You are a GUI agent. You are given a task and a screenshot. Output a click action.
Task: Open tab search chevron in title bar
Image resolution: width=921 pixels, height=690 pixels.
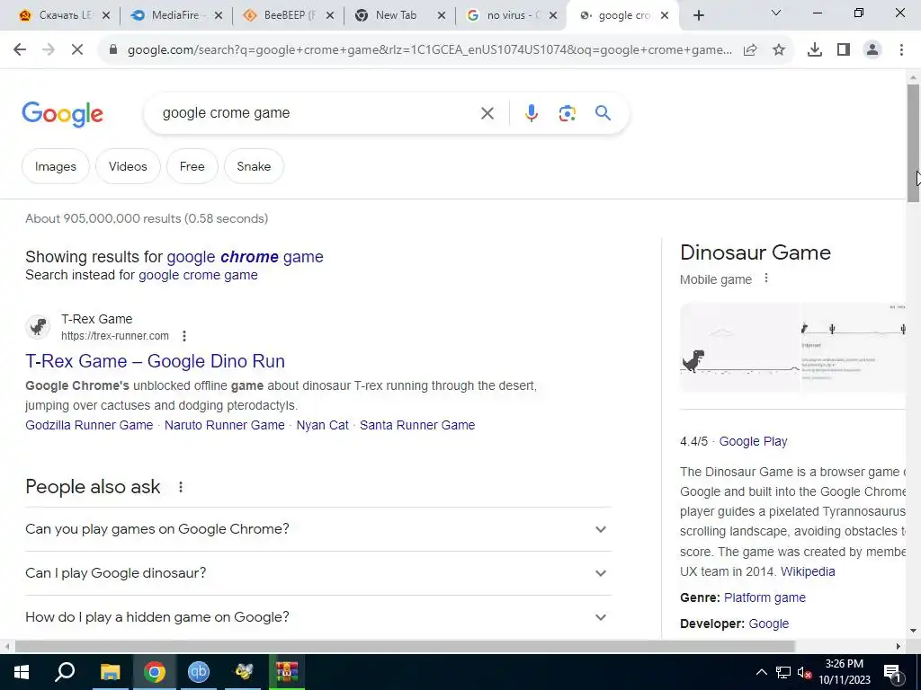(776, 13)
